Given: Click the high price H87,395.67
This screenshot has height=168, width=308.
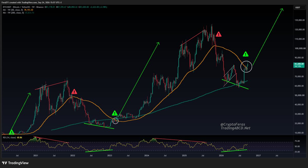Looking at the screenshot, I should [61, 7].
